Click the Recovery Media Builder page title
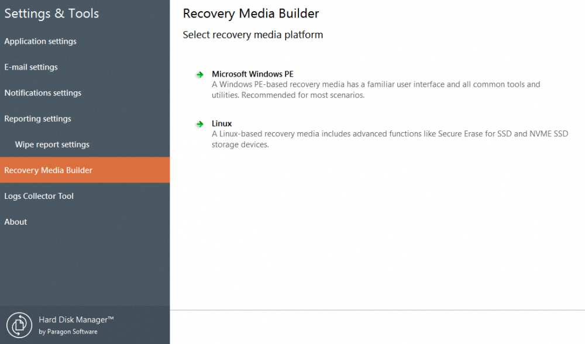This screenshot has width=585, height=344. pyautogui.click(x=251, y=13)
